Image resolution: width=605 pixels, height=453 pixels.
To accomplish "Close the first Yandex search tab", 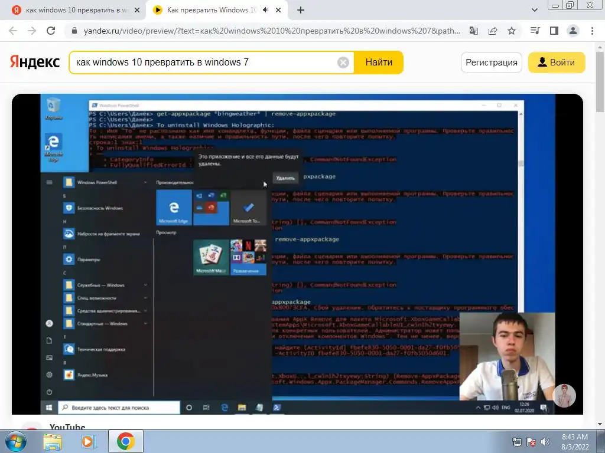I will tap(137, 11).
